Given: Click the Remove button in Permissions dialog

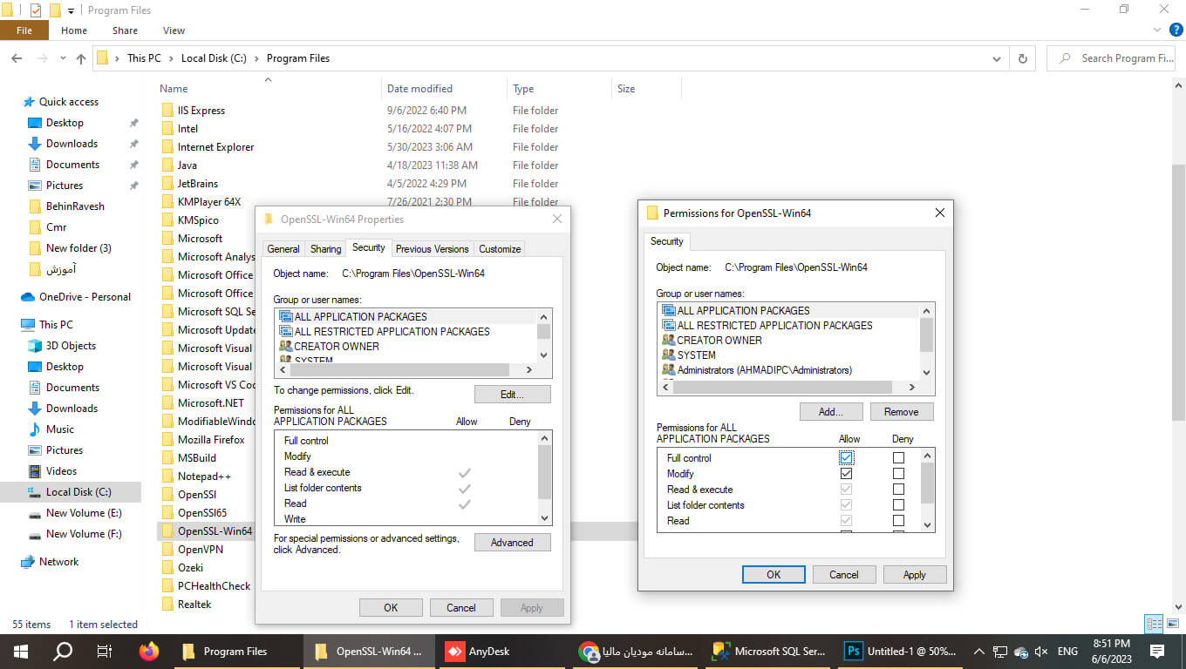Looking at the screenshot, I should pyautogui.click(x=901, y=412).
